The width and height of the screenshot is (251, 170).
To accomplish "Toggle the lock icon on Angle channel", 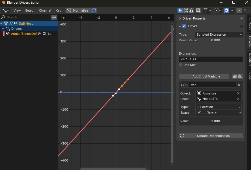I will [x=49, y=33].
